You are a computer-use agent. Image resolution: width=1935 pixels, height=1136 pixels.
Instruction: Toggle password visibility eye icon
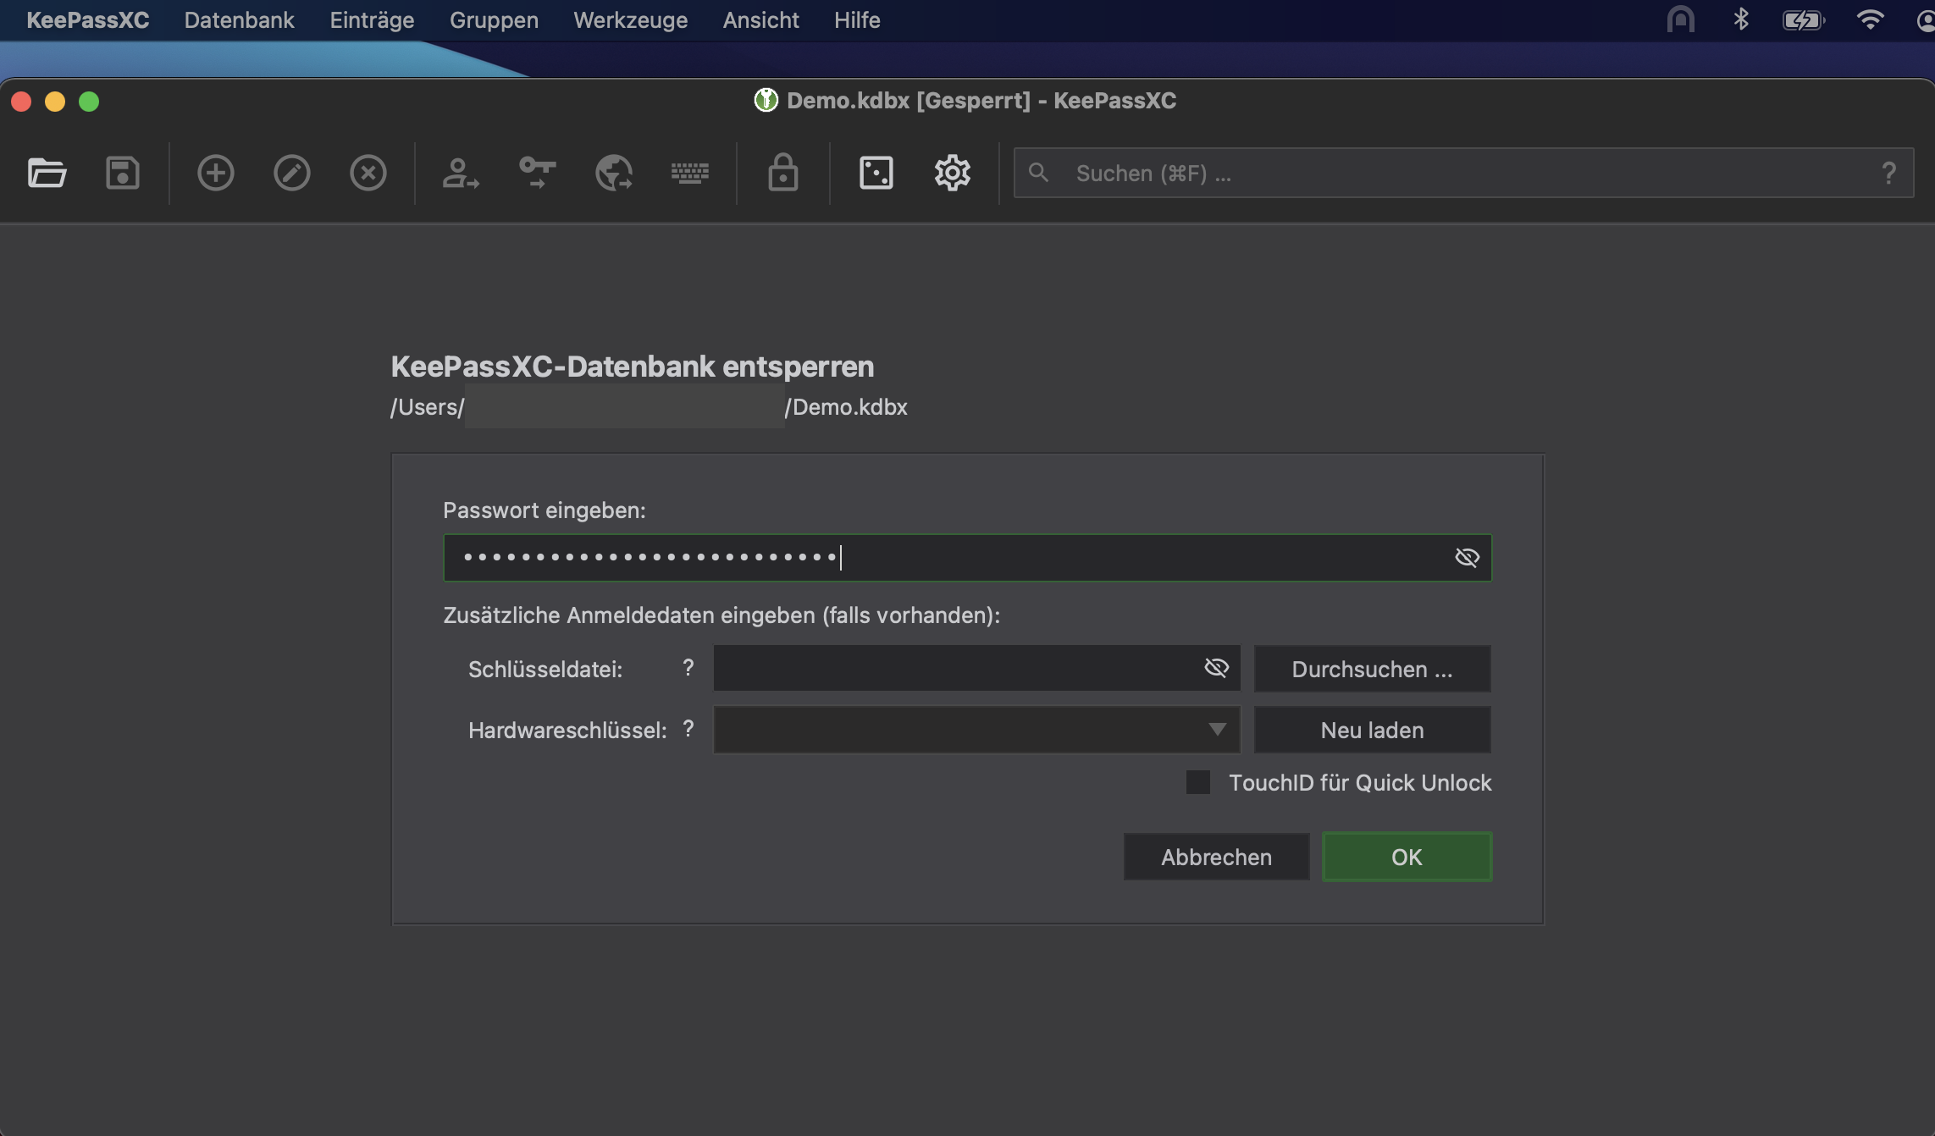pos(1467,557)
